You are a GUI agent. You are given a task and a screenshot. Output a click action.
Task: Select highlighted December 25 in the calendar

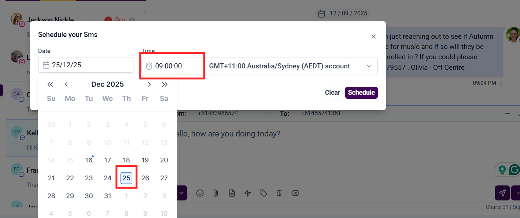tap(126, 178)
